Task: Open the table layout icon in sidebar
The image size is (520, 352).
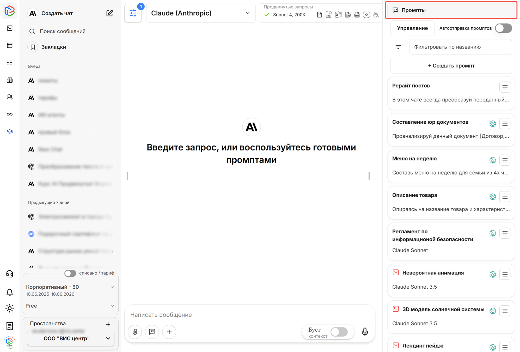Action: pyautogui.click(x=10, y=45)
